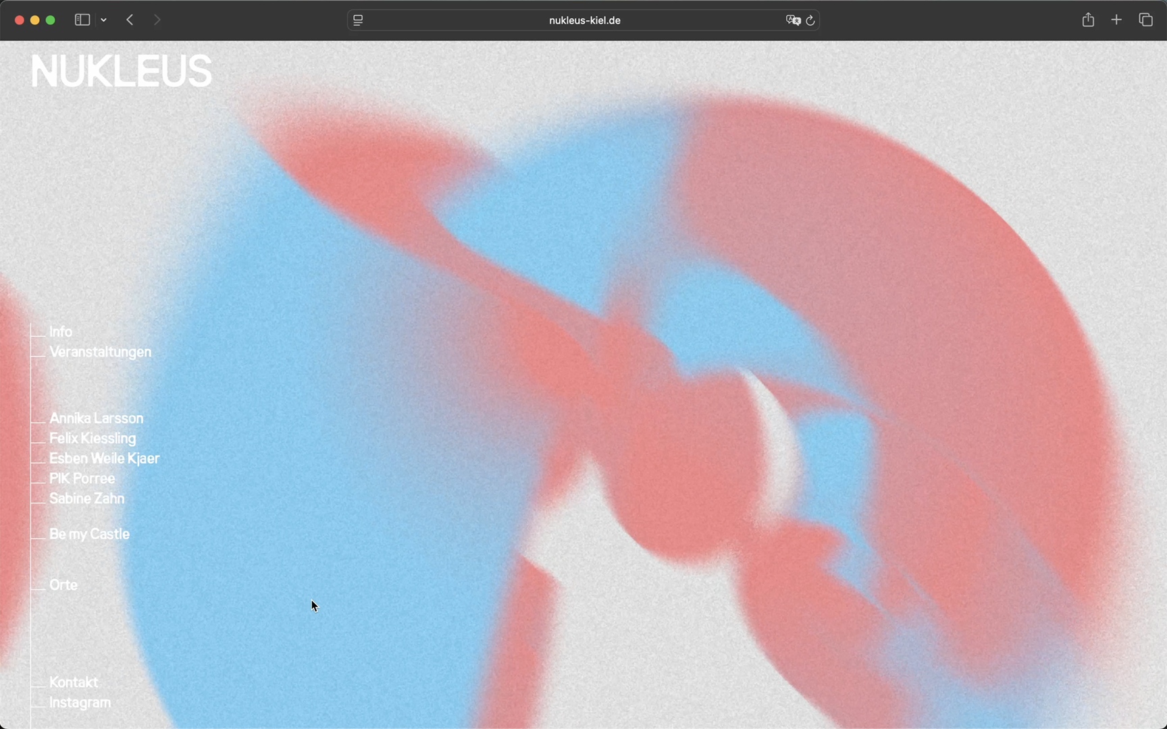Open the sidebar tab group dropdown arrow
This screenshot has height=729, width=1167.
pos(104,20)
